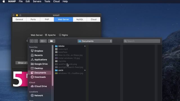
Task: Go back in the file dialog
Action: (x=32, y=41)
